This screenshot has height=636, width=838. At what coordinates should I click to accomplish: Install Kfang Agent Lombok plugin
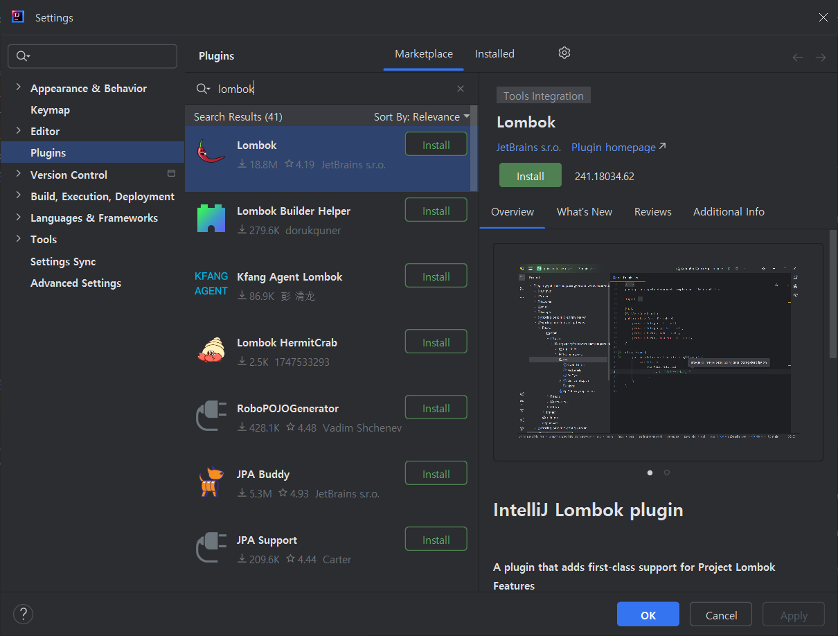click(x=436, y=276)
